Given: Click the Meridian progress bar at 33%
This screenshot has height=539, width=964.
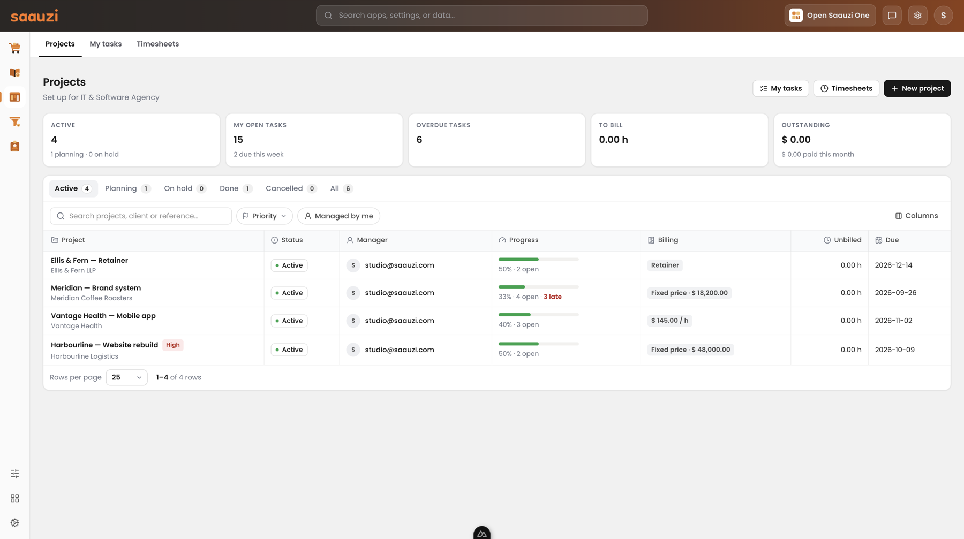Looking at the screenshot, I should (539, 287).
